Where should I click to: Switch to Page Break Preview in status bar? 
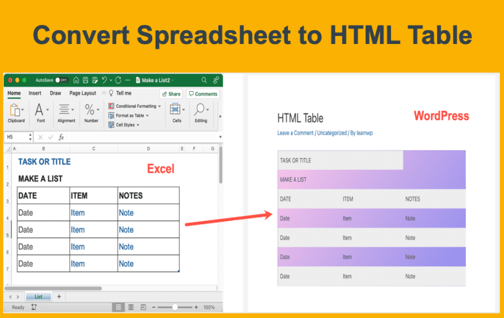(x=143, y=308)
